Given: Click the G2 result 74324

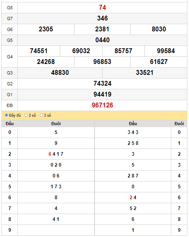Looking at the screenshot, I should (102, 83).
